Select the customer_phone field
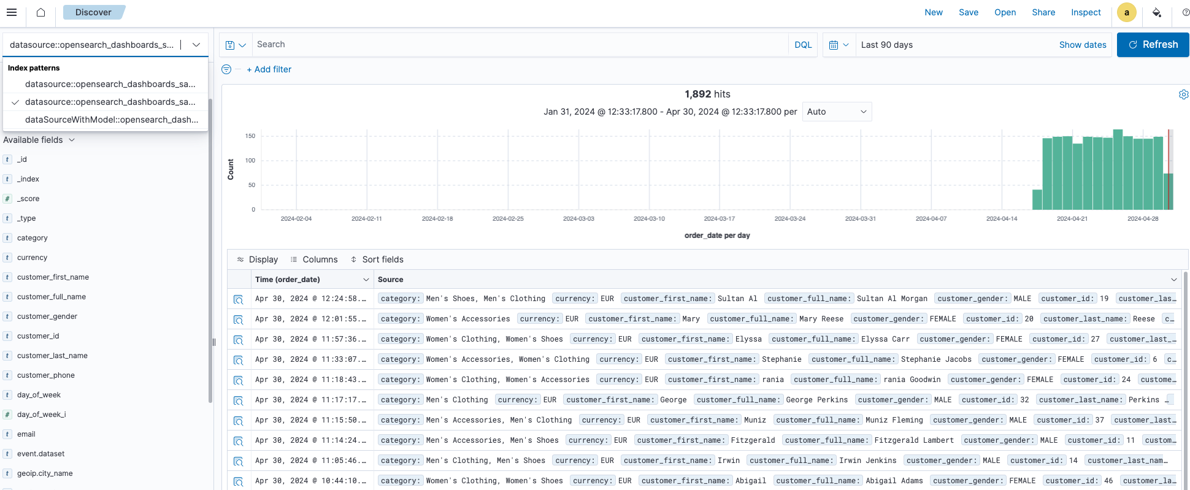The height and width of the screenshot is (490, 1190). (x=46, y=375)
